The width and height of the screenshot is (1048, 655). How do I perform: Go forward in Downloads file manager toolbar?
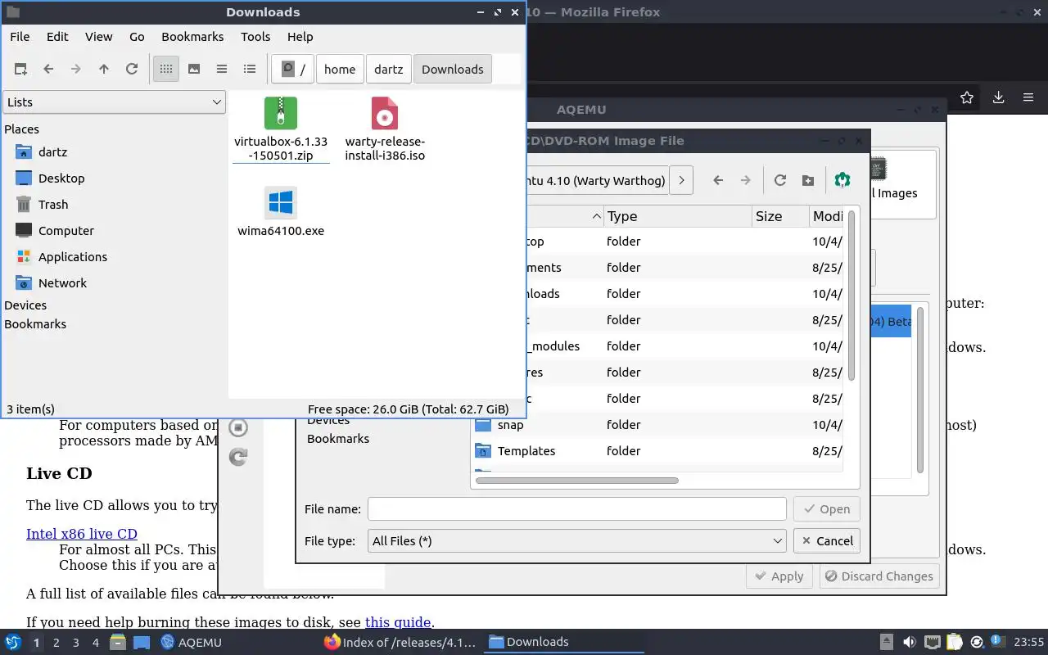76,70
